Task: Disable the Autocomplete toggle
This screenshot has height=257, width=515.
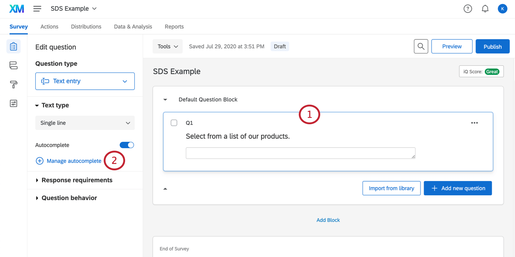Action: 127,145
